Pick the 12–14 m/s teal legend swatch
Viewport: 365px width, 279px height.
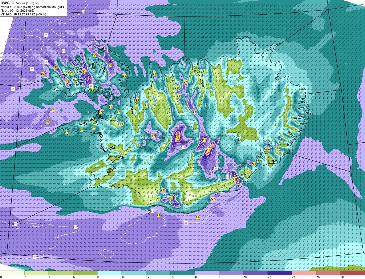click(x=158, y=273)
